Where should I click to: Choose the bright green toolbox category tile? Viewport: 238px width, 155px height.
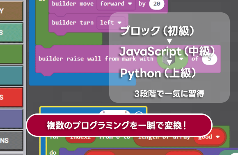coord(11,54)
